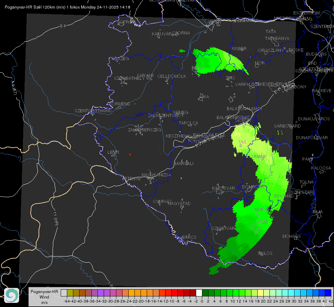Click the swirl logo icon beside the legend
This screenshot has height=307, width=334.
tap(12, 295)
